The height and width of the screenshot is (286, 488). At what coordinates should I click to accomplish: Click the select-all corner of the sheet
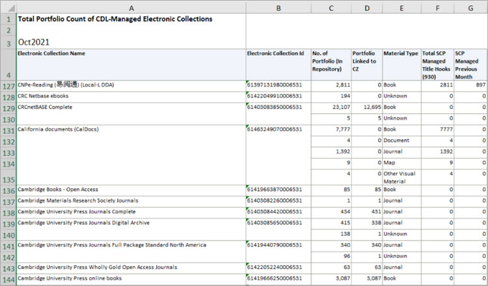point(8,8)
